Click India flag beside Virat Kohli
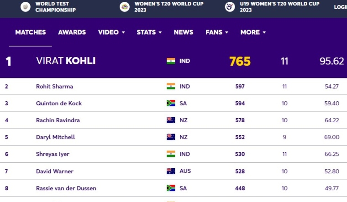Screen dimensions: 347x202 pyautogui.click(x=171, y=61)
